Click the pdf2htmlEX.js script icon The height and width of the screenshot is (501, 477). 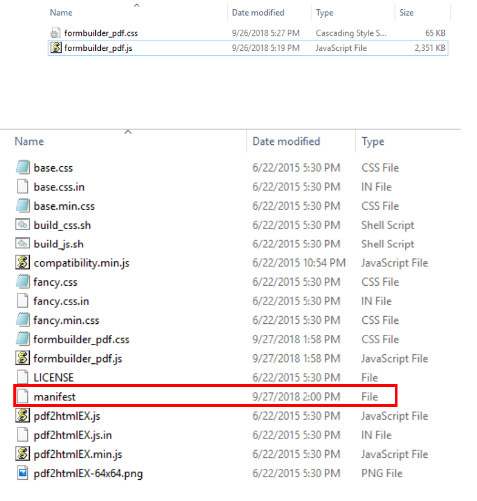(22, 415)
